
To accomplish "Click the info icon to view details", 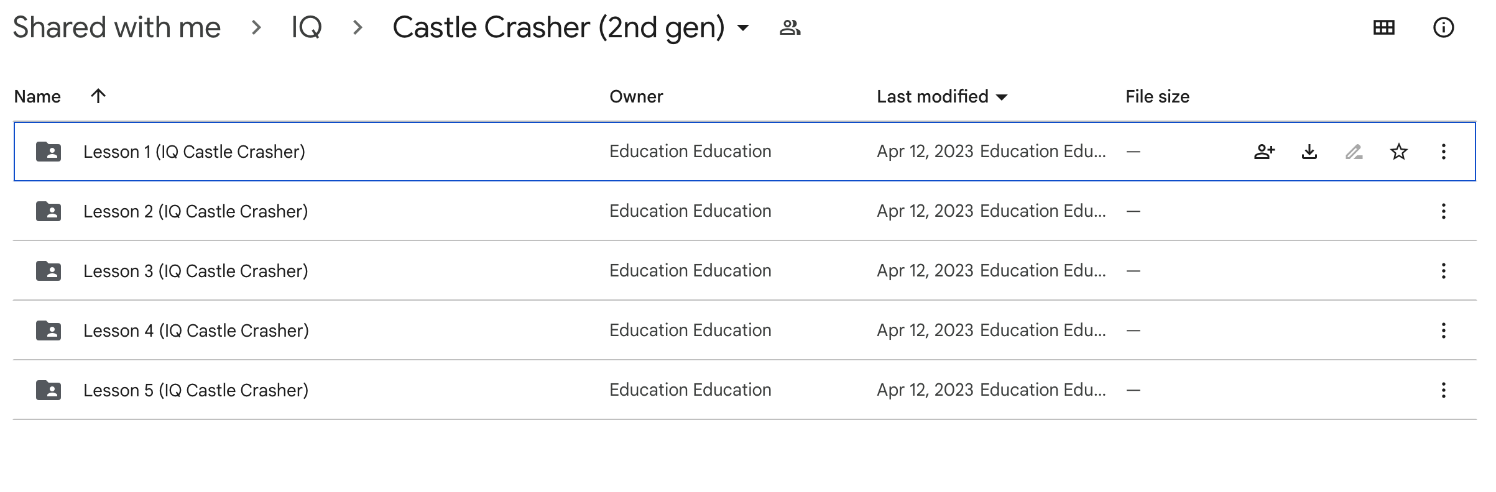I will 1444,27.
